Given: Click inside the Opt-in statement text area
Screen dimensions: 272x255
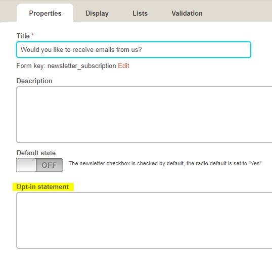Looking at the screenshot, I should point(144,220).
